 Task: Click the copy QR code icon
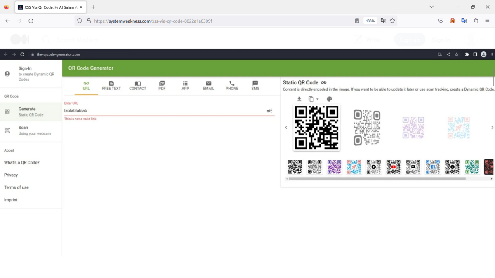point(311,99)
